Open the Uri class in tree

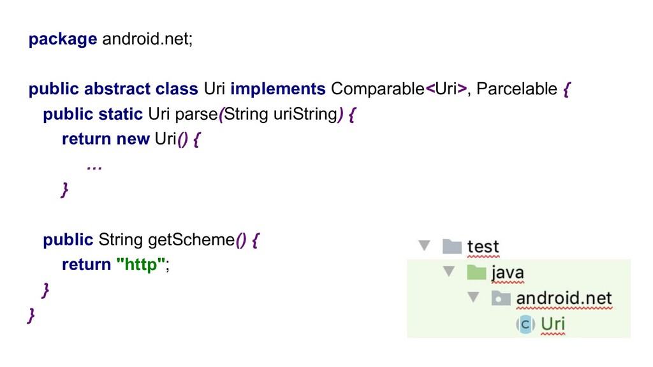(553, 324)
